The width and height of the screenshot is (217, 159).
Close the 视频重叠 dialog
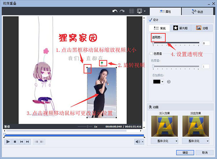pyautogui.click(x=214, y=4)
